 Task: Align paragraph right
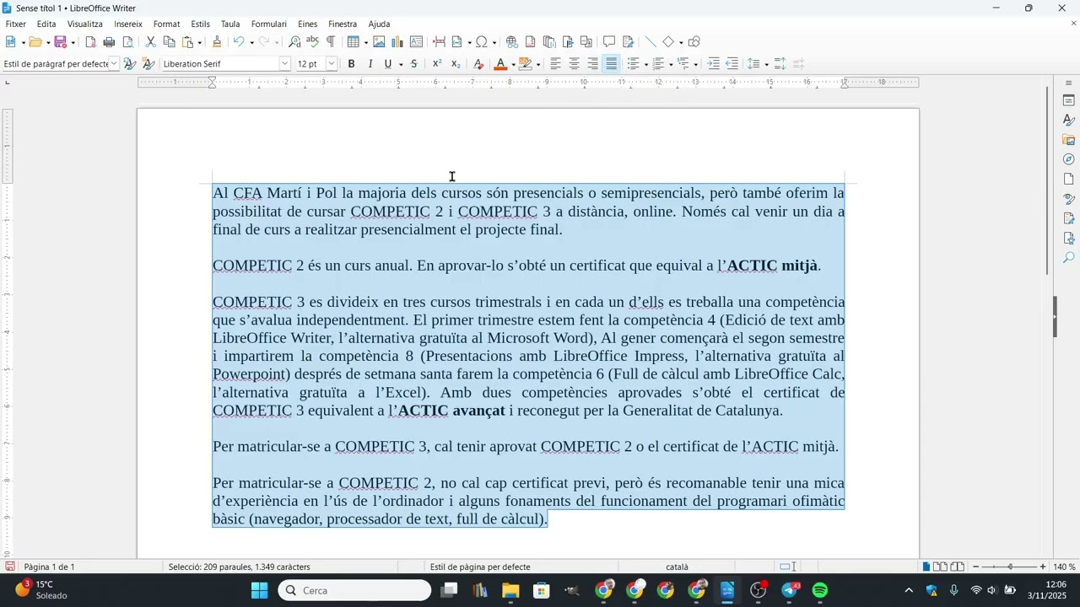592,64
